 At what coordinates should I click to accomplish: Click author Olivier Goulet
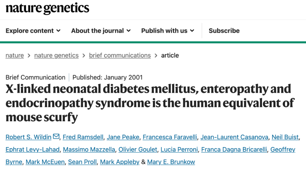pyautogui.click(x=138, y=150)
